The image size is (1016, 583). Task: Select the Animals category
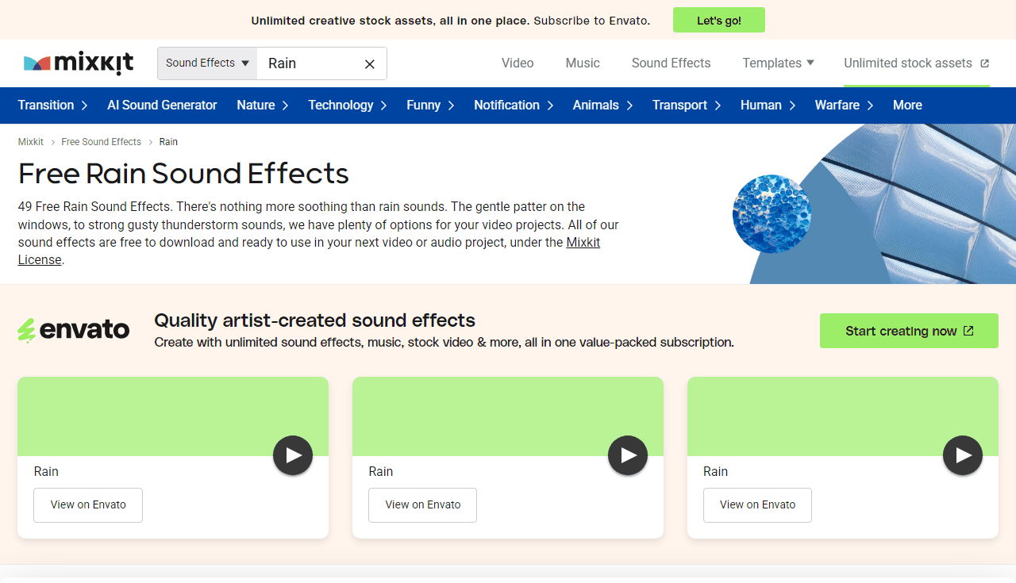pyautogui.click(x=596, y=105)
